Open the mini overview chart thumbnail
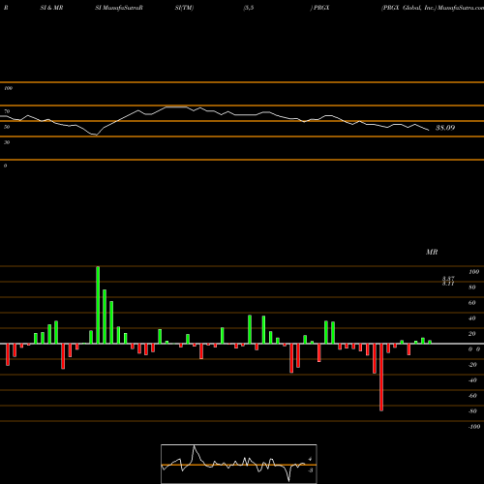Image resolution: width=484 pixels, height=484 pixels. pyautogui.click(x=239, y=464)
